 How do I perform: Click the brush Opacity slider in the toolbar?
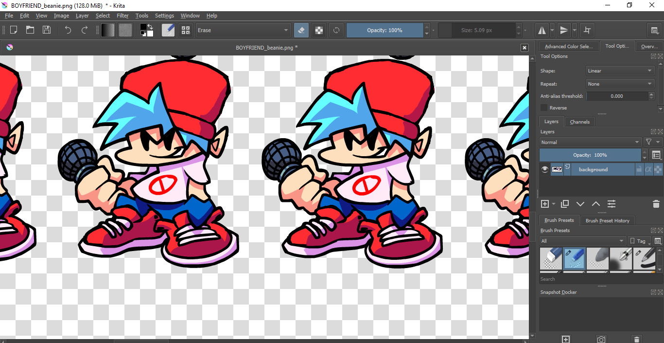point(384,30)
